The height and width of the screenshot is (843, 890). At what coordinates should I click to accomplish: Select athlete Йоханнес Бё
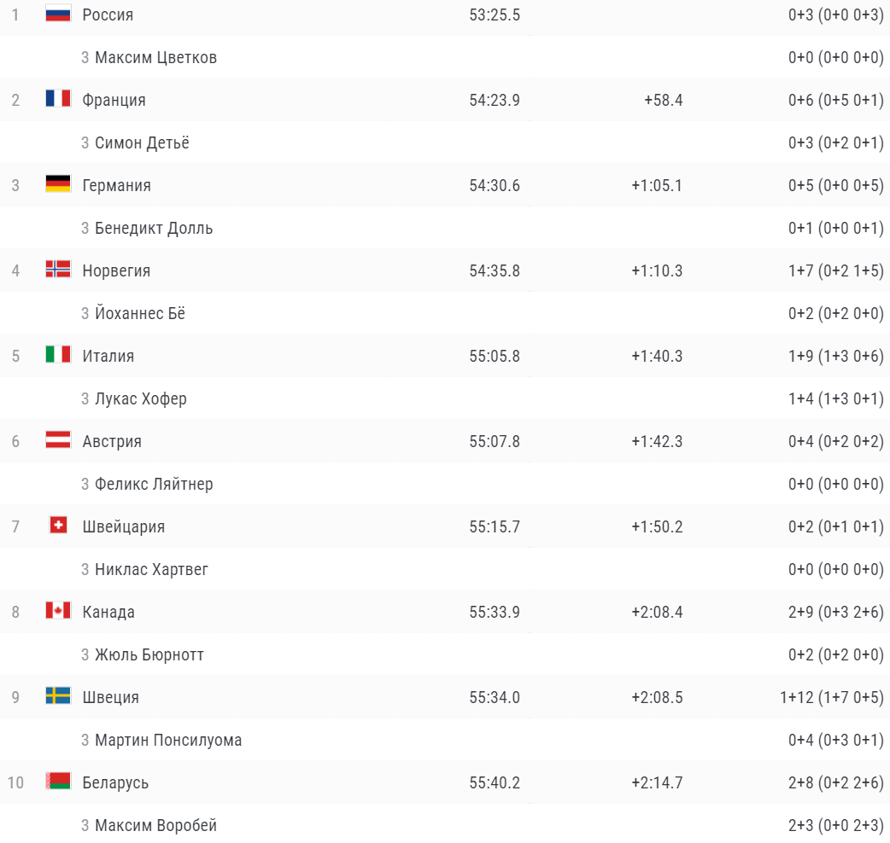pyautogui.click(x=140, y=313)
